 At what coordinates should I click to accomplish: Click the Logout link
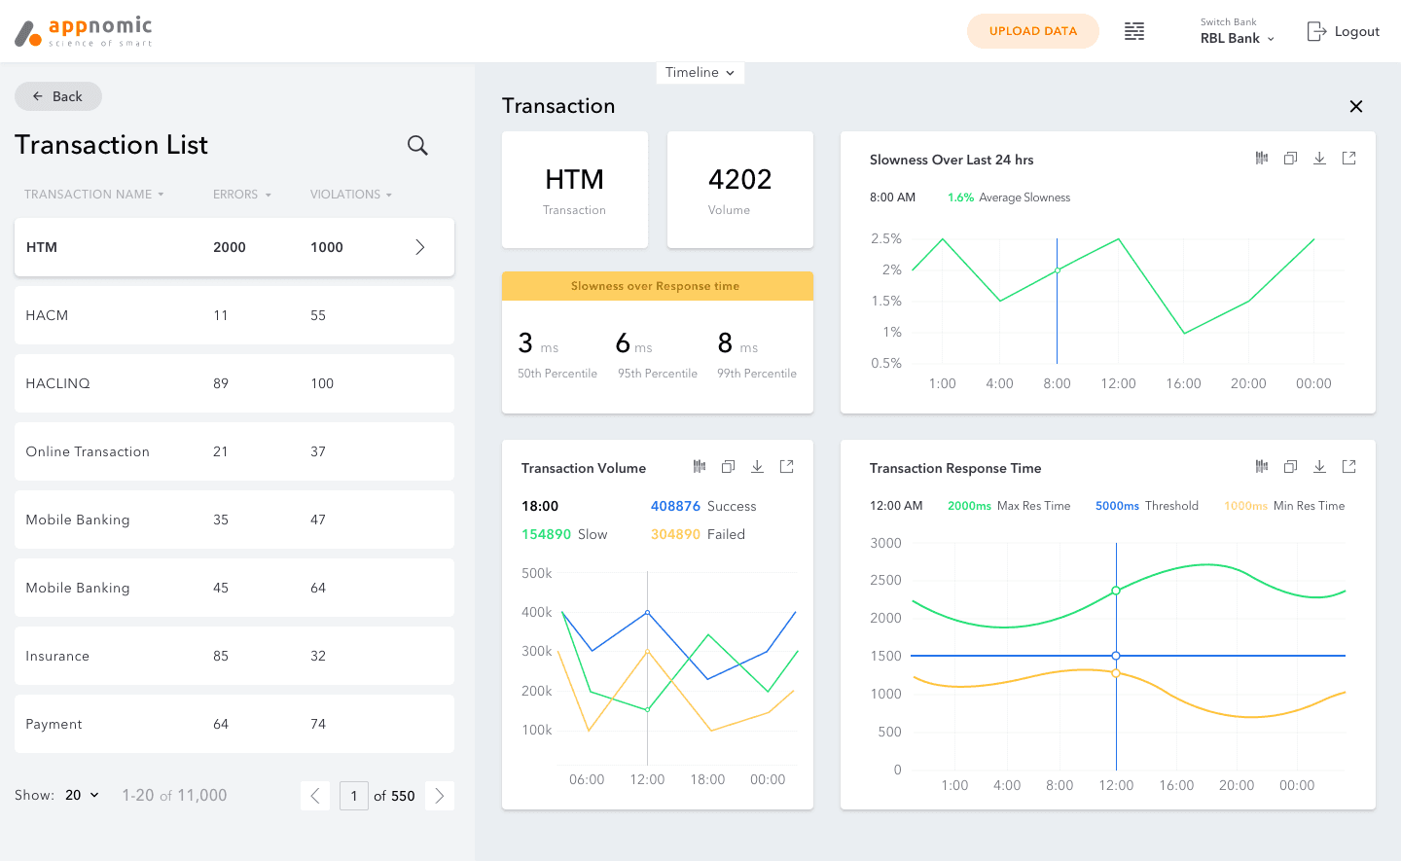click(x=1356, y=31)
